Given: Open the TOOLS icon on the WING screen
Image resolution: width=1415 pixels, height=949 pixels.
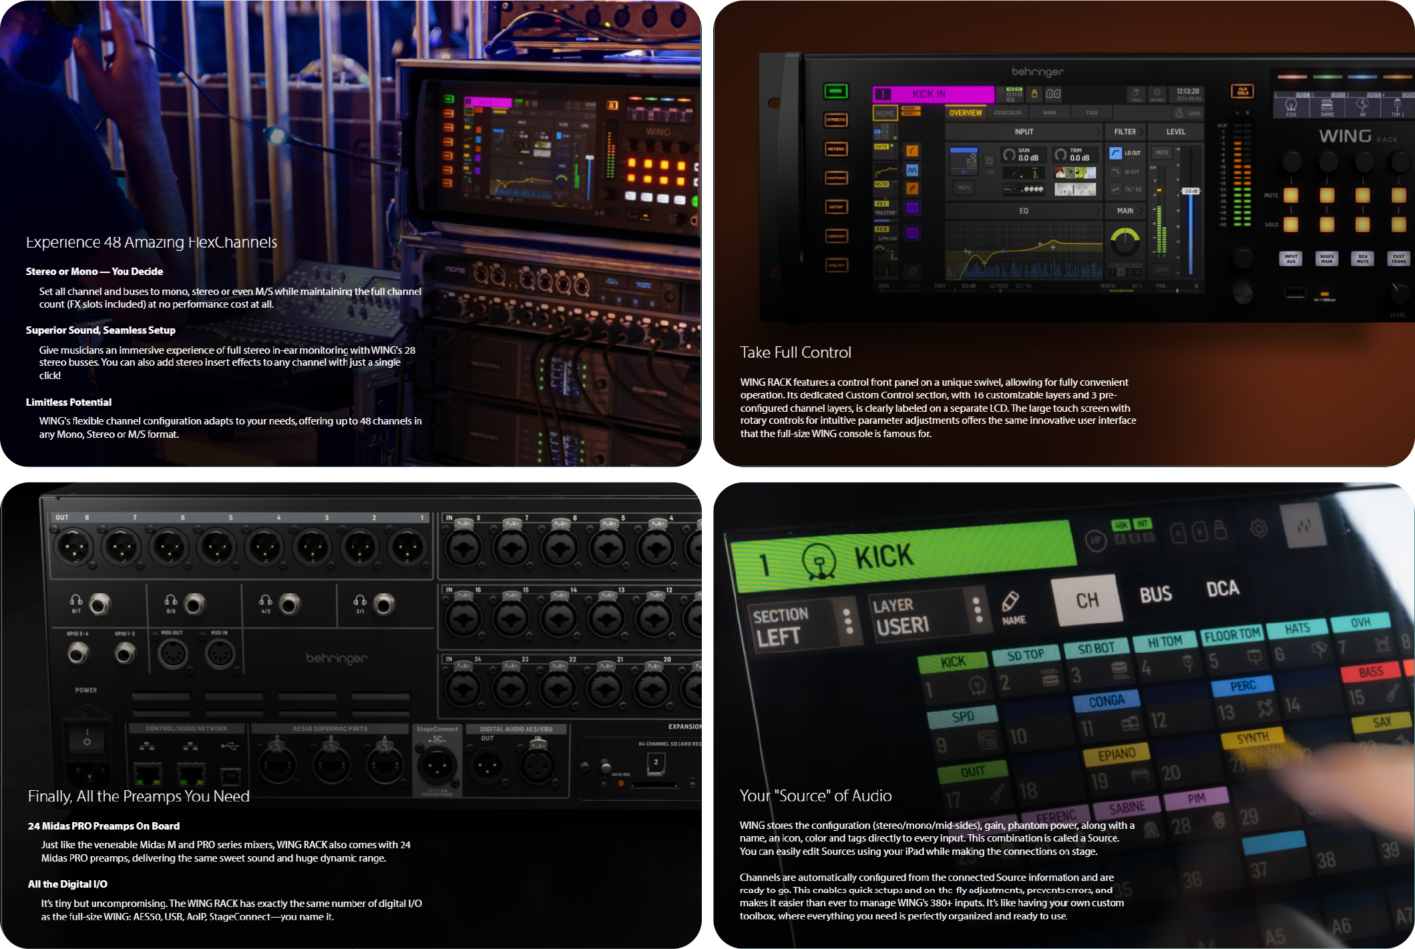Looking at the screenshot, I should [1136, 94].
